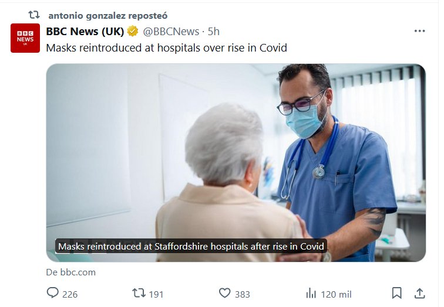Click the gold verified badge

(x=133, y=32)
